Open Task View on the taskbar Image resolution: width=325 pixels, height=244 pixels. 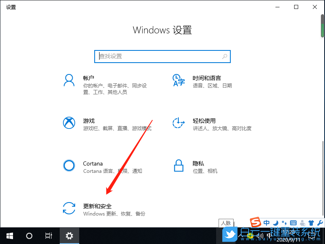click(49, 235)
